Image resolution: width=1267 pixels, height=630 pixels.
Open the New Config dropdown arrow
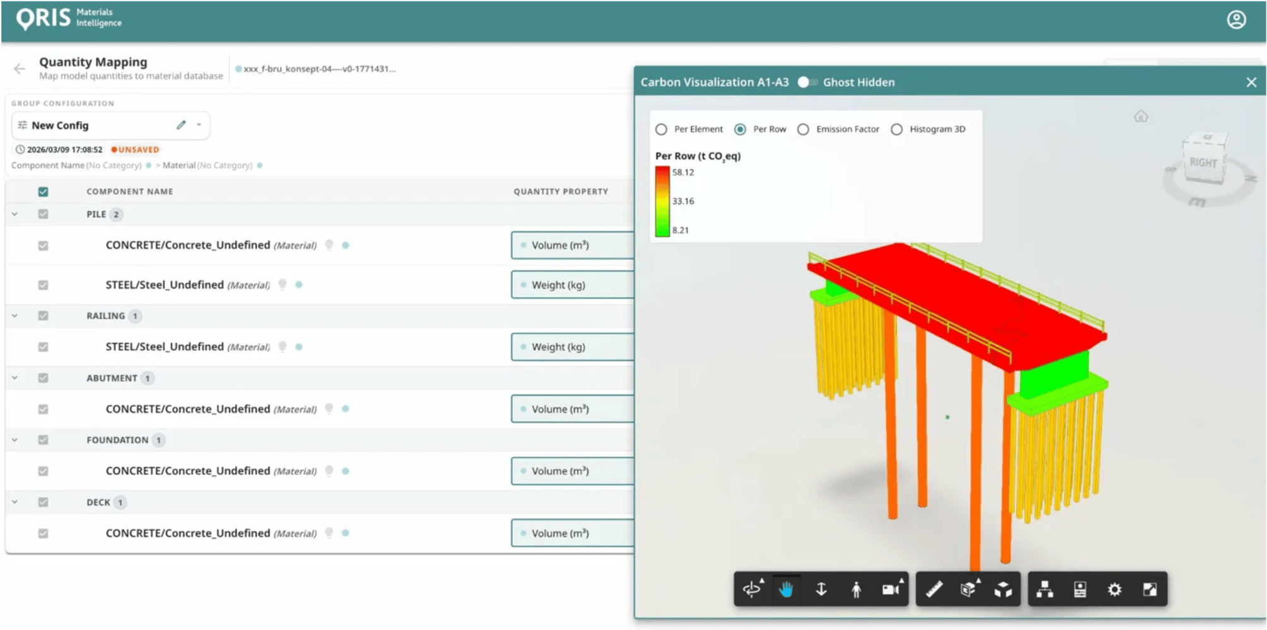199,125
